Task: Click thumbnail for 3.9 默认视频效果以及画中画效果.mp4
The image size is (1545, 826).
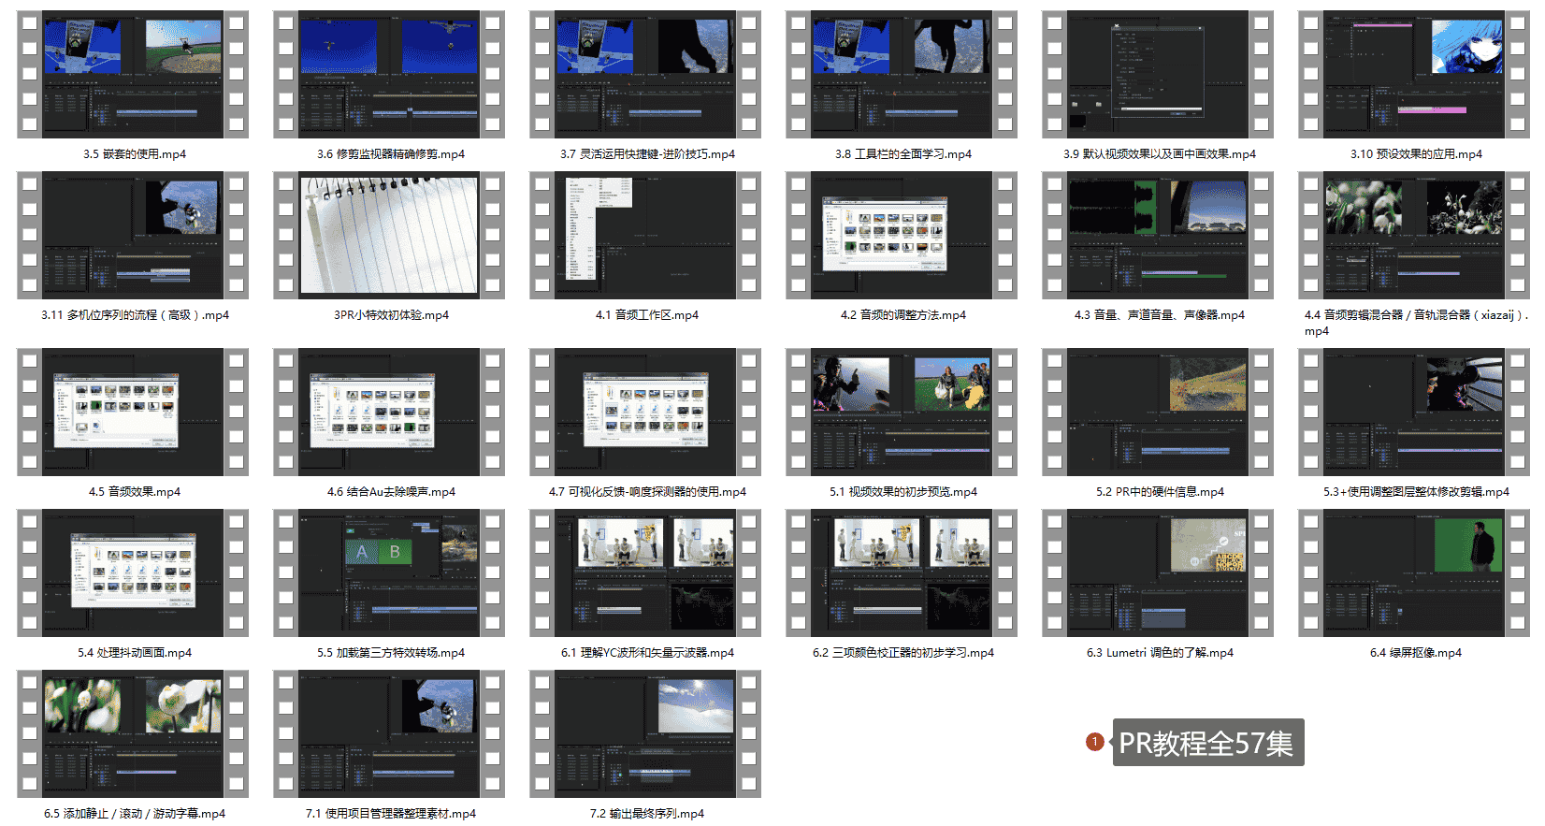Action: point(1158,75)
